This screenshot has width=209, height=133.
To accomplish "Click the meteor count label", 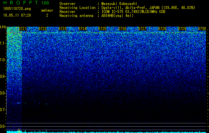I will [47, 10].
